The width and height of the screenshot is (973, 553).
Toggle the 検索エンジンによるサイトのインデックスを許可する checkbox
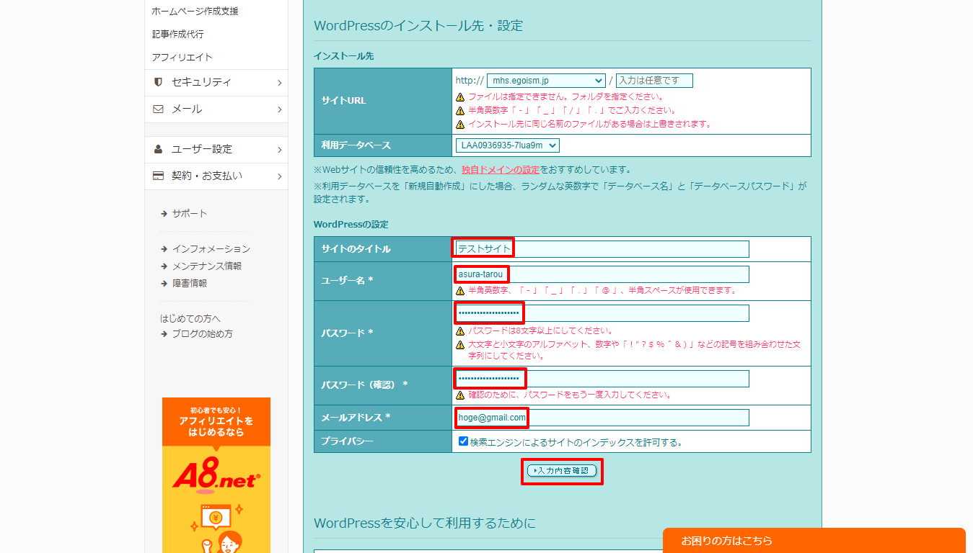click(x=462, y=441)
